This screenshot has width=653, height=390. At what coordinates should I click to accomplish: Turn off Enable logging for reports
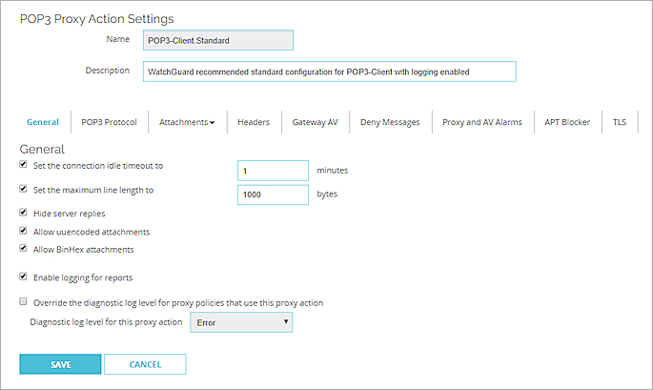pyautogui.click(x=23, y=277)
